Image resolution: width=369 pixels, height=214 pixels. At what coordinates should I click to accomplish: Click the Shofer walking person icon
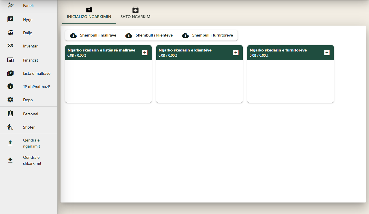tap(10, 127)
